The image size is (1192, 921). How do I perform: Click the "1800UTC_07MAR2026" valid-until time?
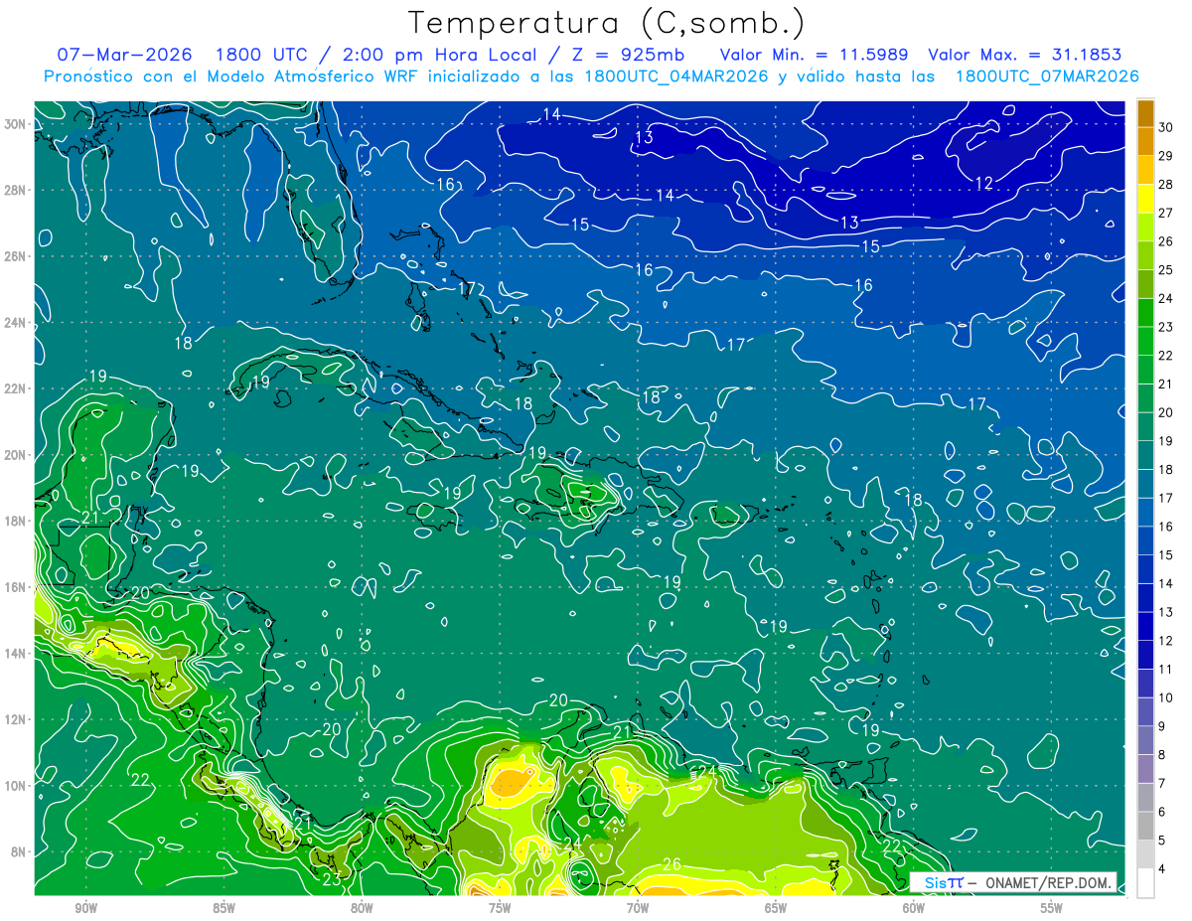point(1046,77)
